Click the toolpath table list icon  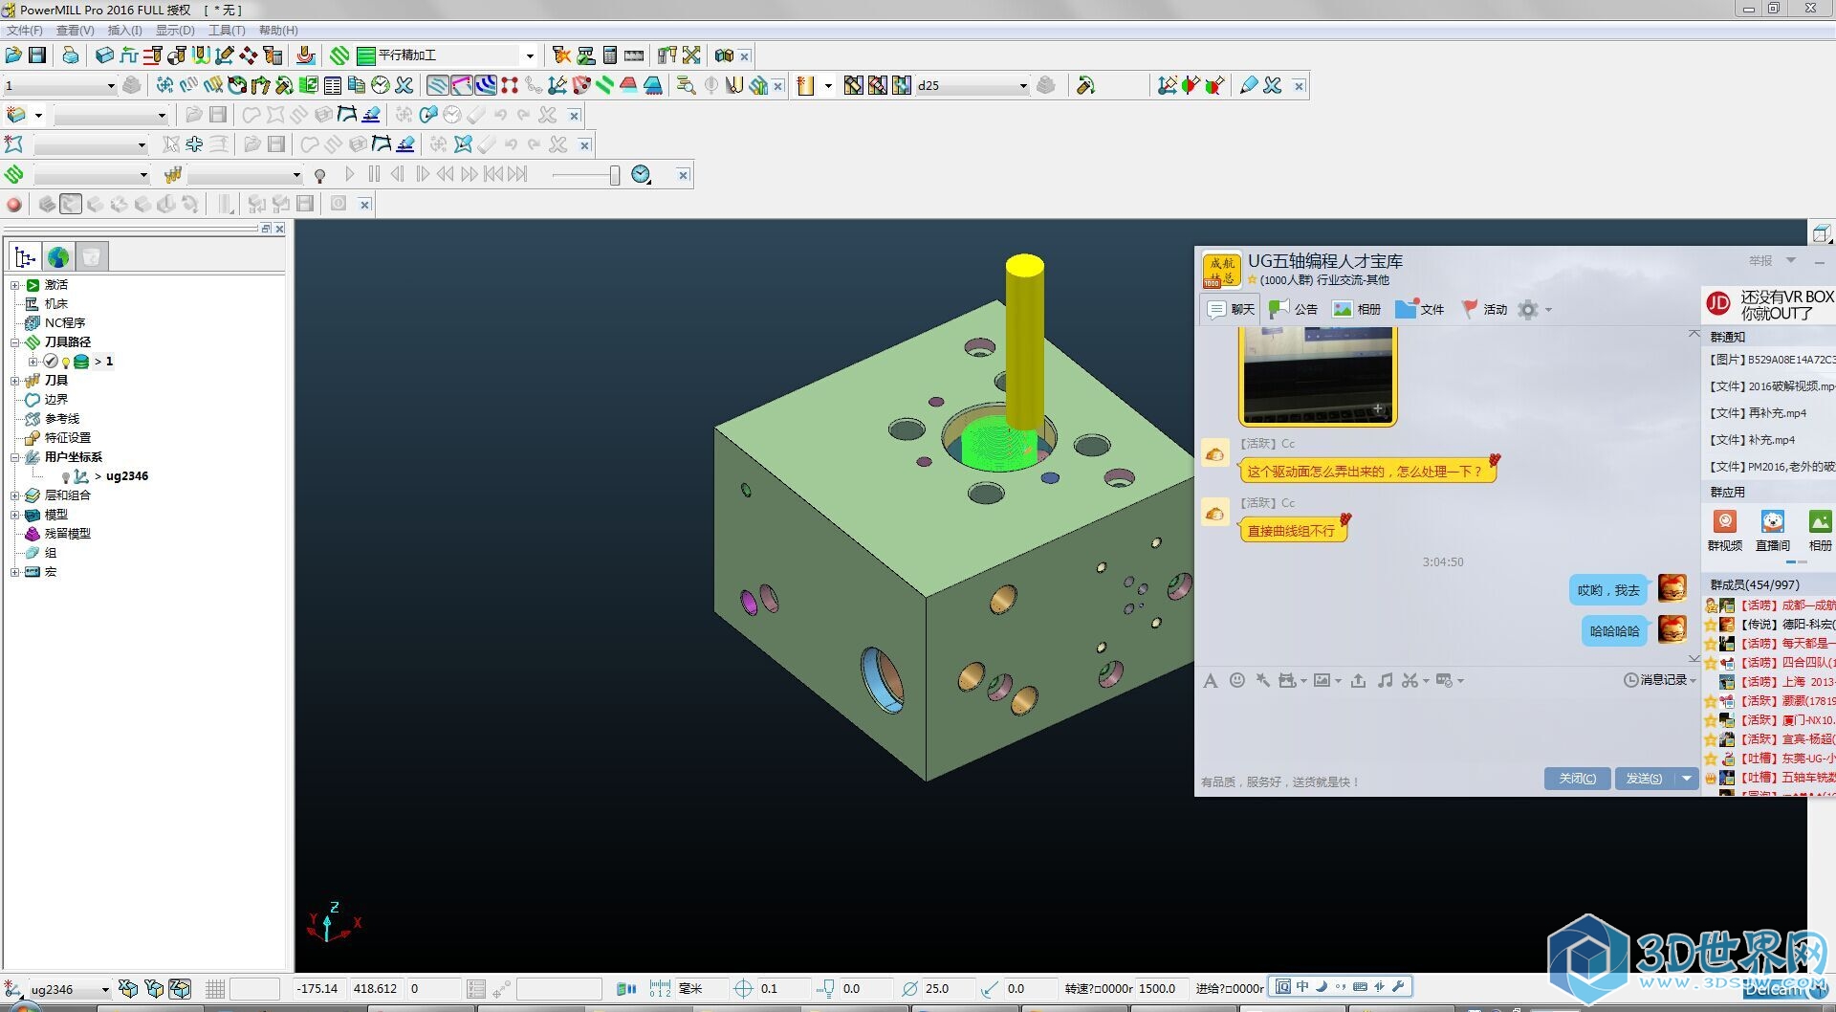[332, 86]
